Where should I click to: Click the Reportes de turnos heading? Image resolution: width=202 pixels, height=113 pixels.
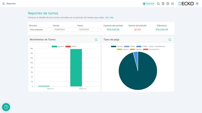click(43, 13)
